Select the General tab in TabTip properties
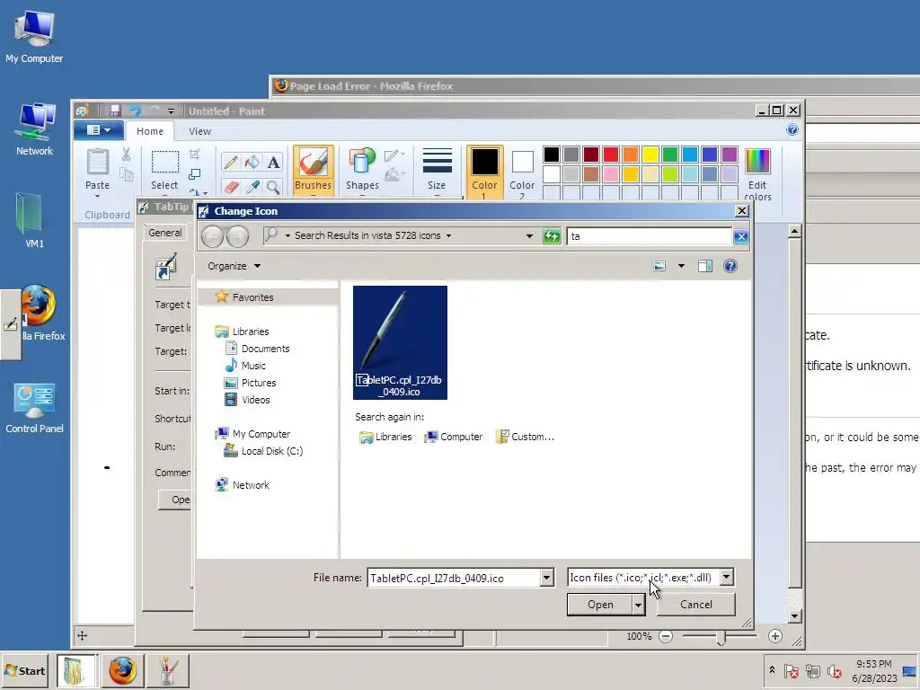920x690 pixels. tap(165, 233)
